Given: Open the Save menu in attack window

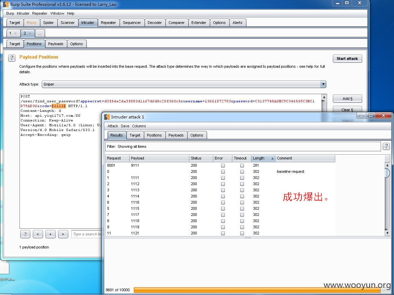Looking at the screenshot, I should 125,126.
